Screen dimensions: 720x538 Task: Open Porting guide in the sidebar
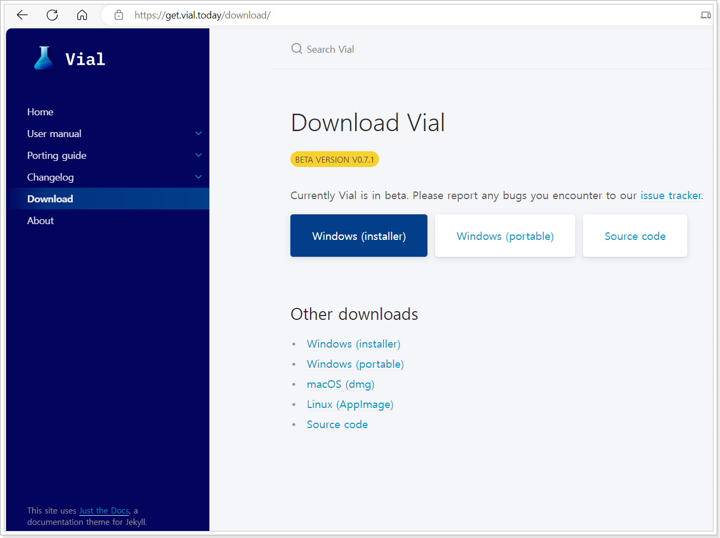[x=57, y=156]
